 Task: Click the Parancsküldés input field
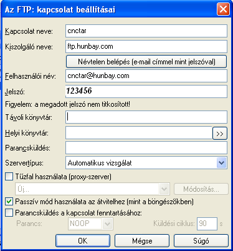pos(146,148)
